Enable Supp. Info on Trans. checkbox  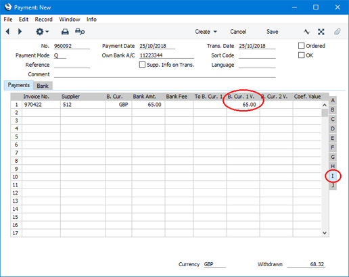pyautogui.click(x=142, y=65)
